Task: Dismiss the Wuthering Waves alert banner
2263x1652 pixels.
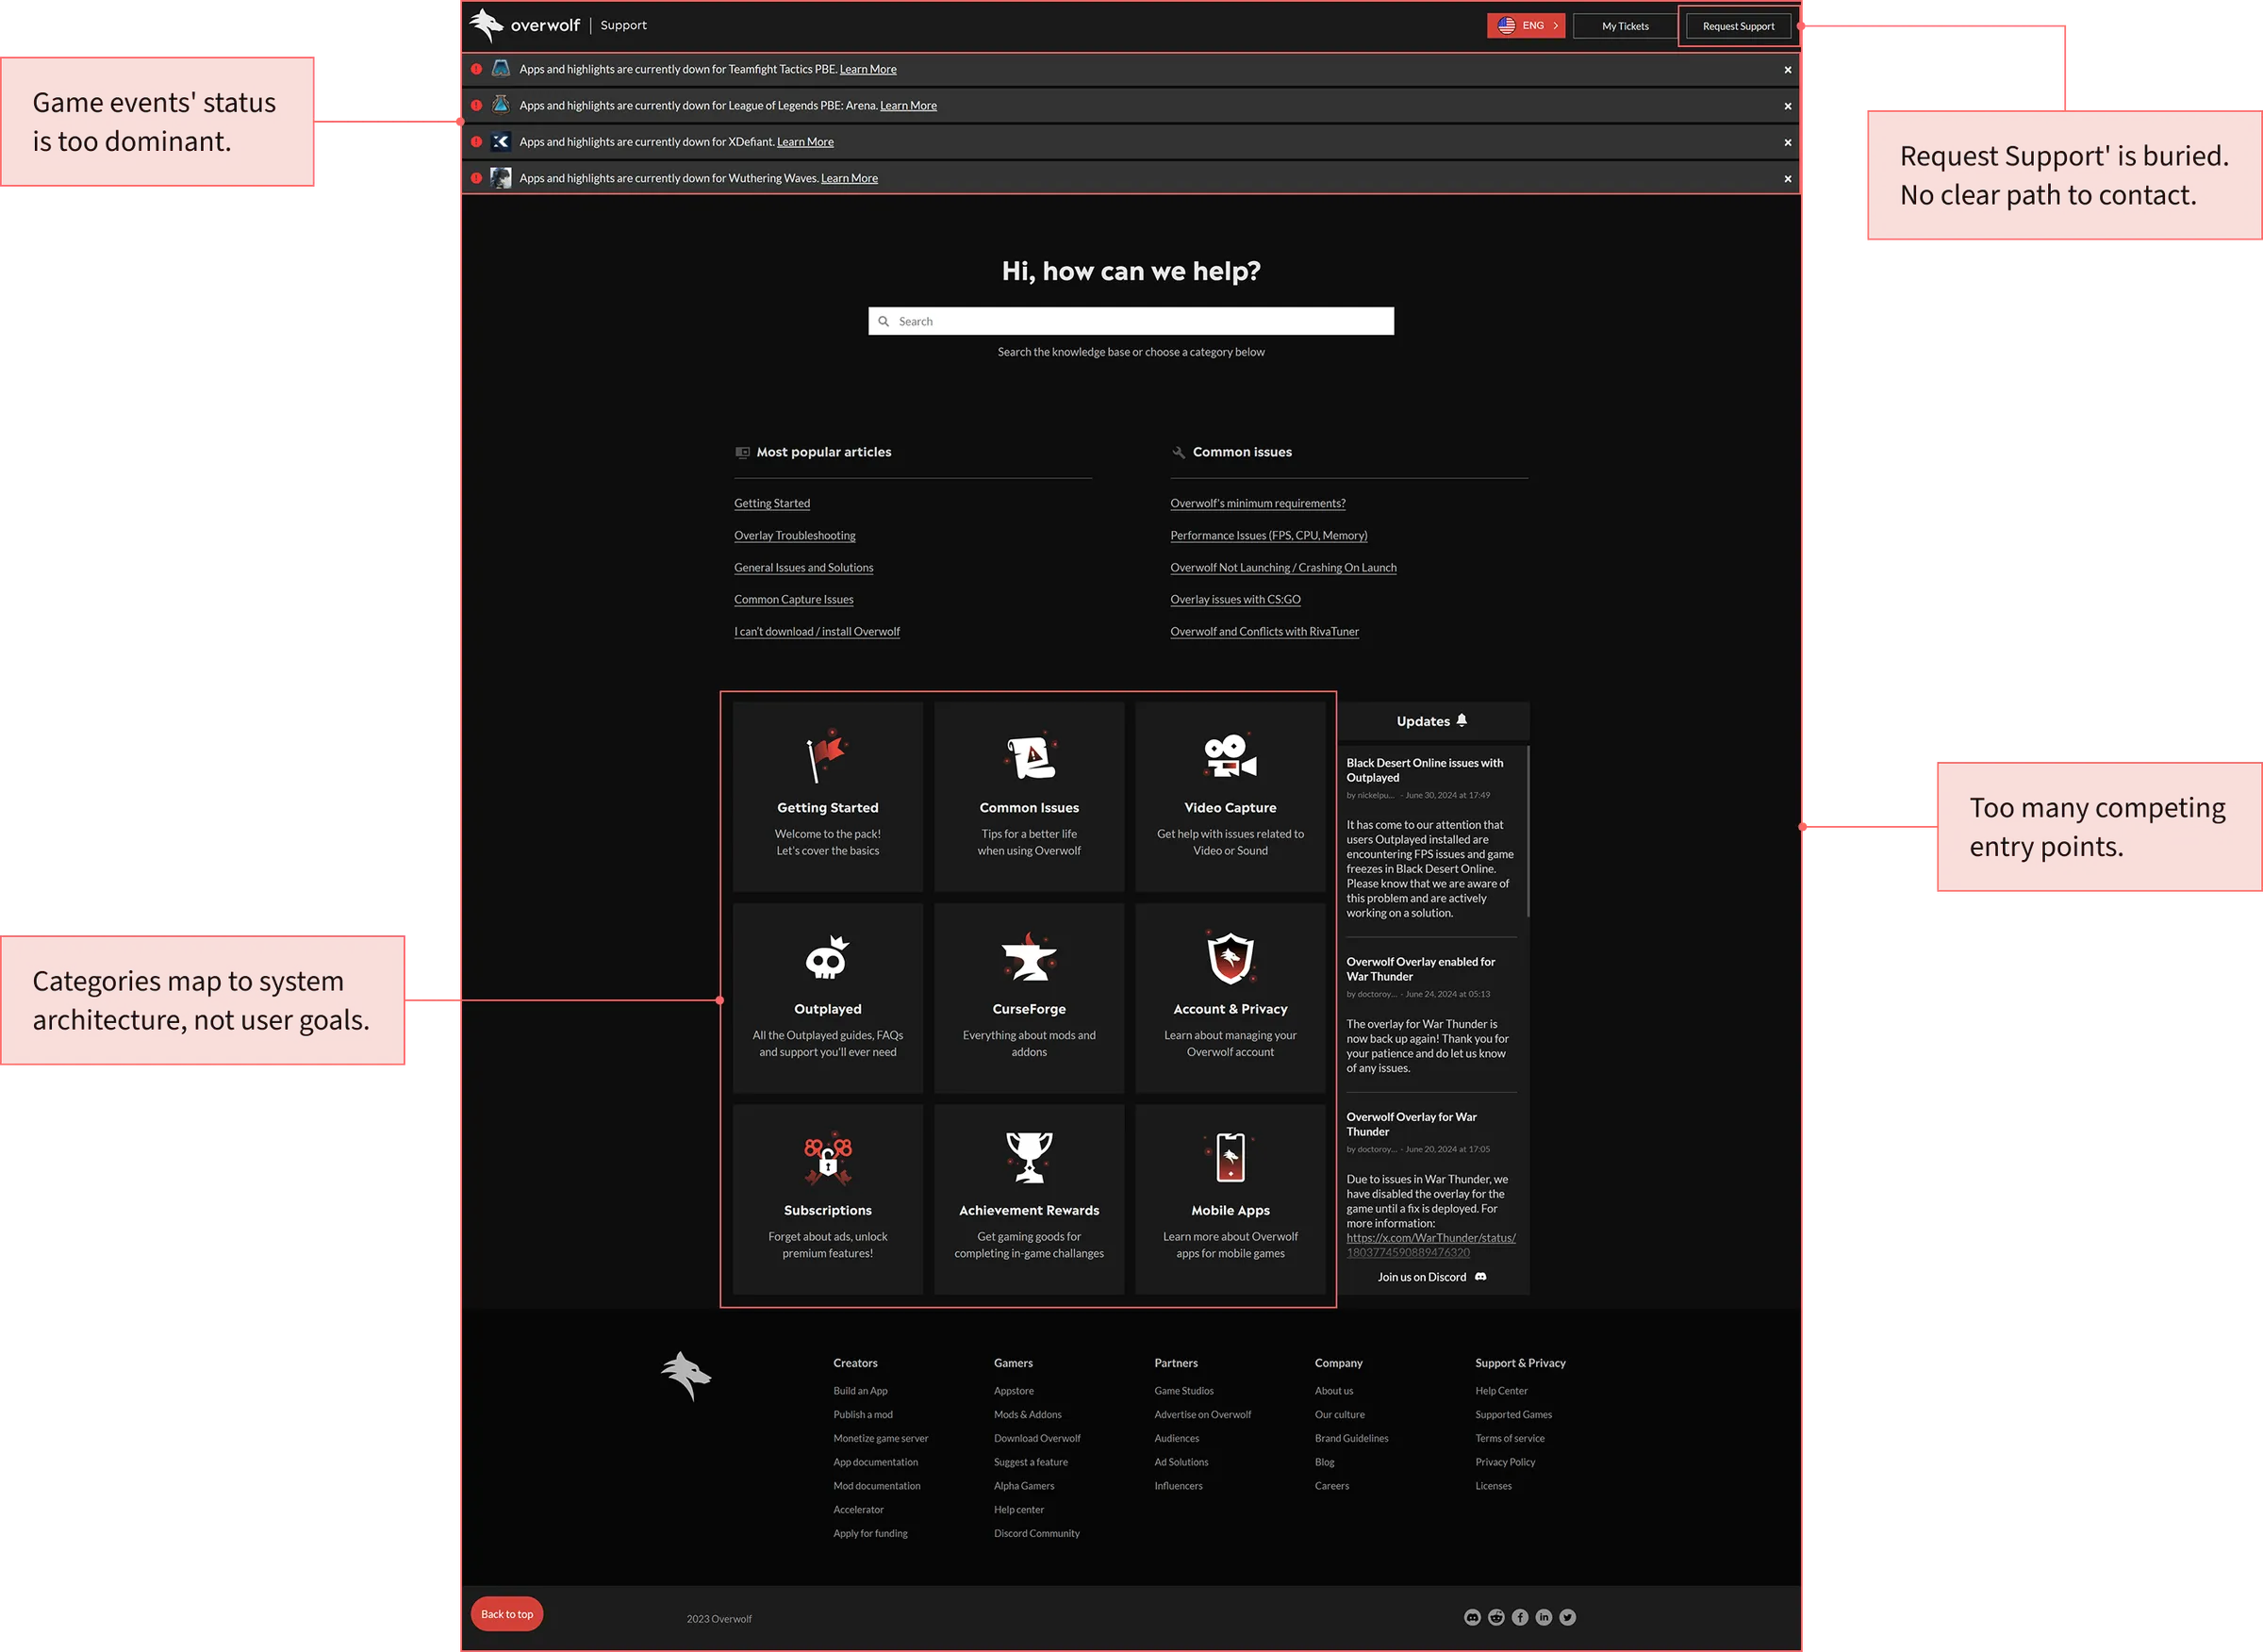Action: 1788,179
